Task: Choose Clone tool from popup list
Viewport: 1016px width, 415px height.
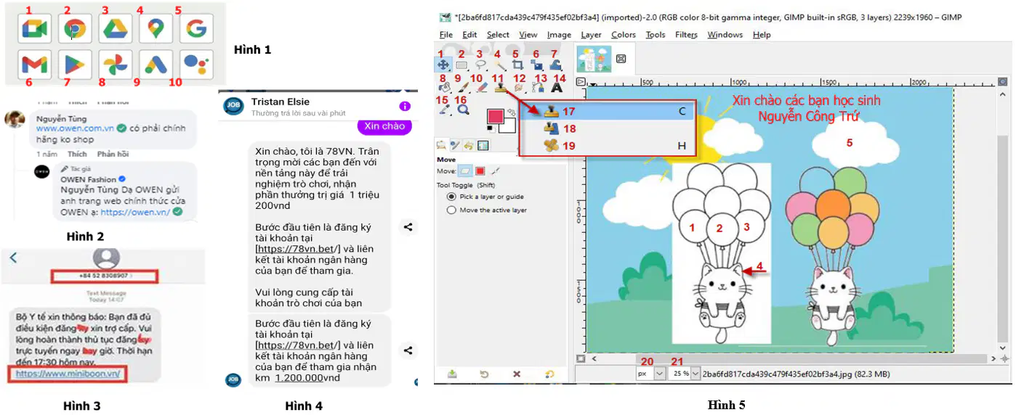Action: tap(607, 112)
